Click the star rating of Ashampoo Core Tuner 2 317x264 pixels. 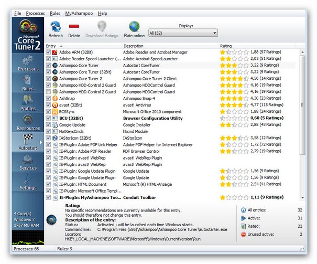(x=234, y=79)
